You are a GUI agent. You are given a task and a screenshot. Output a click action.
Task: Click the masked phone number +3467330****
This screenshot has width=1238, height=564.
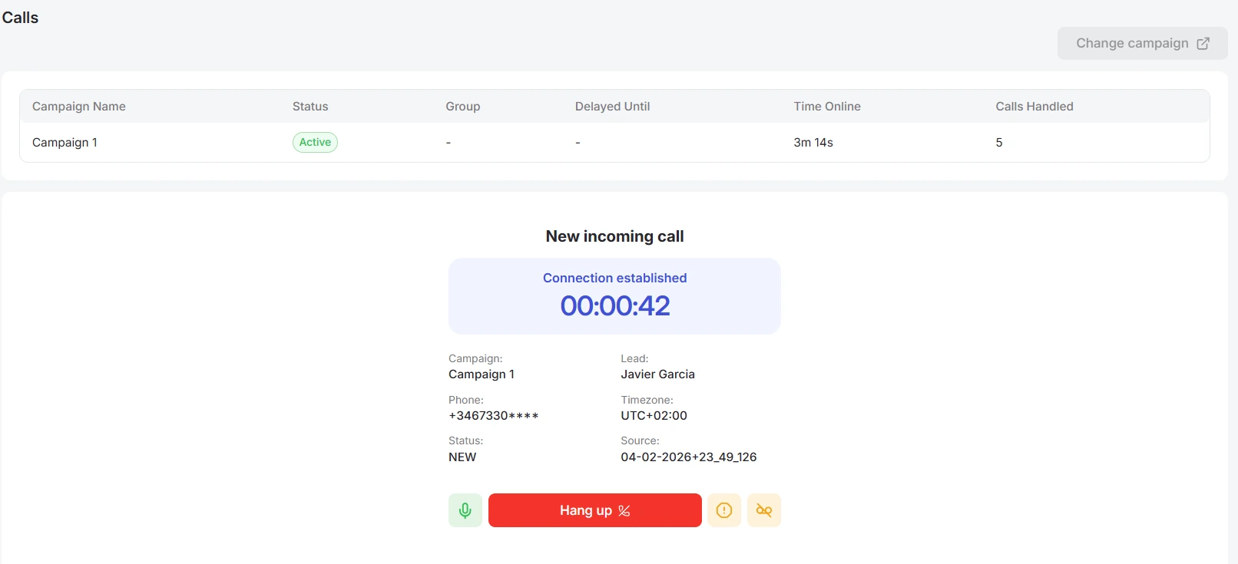coord(494,416)
